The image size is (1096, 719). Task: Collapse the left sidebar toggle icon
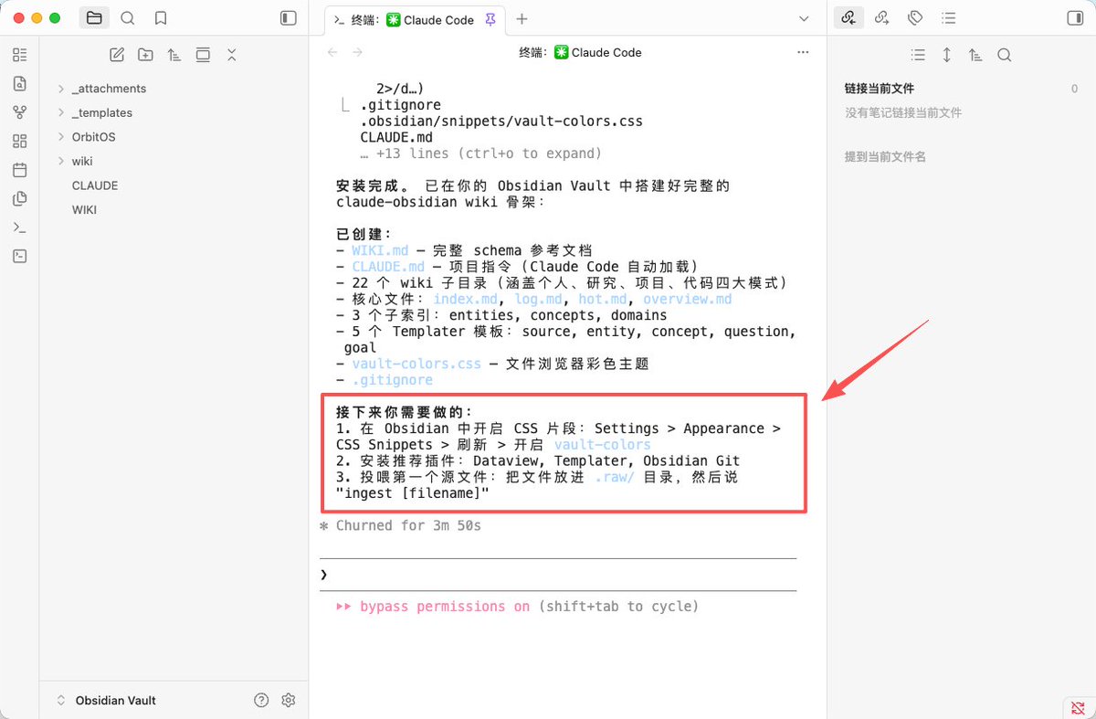[289, 18]
